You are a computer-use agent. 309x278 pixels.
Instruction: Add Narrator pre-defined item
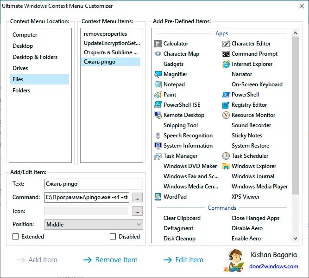[x=242, y=74]
